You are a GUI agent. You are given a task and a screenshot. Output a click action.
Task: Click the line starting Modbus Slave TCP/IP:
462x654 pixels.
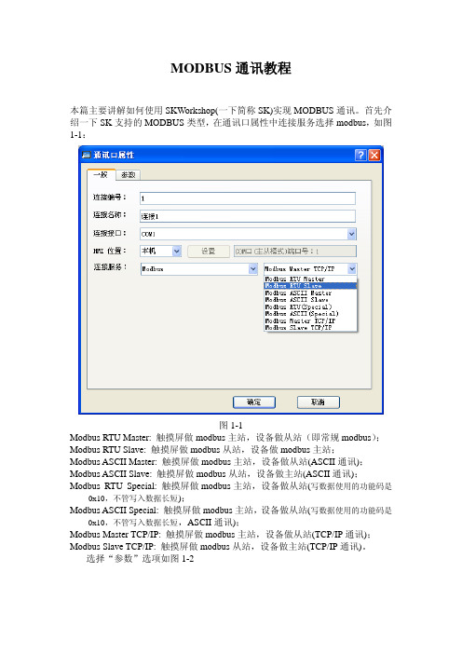tap(219, 546)
